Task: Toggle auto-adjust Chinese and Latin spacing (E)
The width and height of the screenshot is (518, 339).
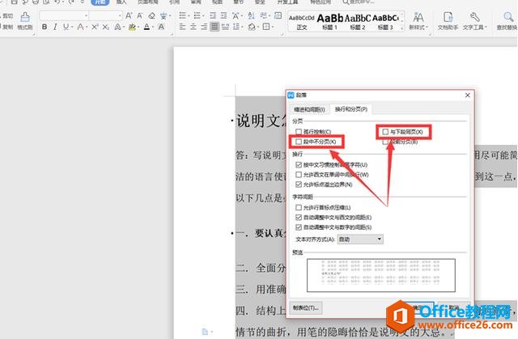Action: 299,218
